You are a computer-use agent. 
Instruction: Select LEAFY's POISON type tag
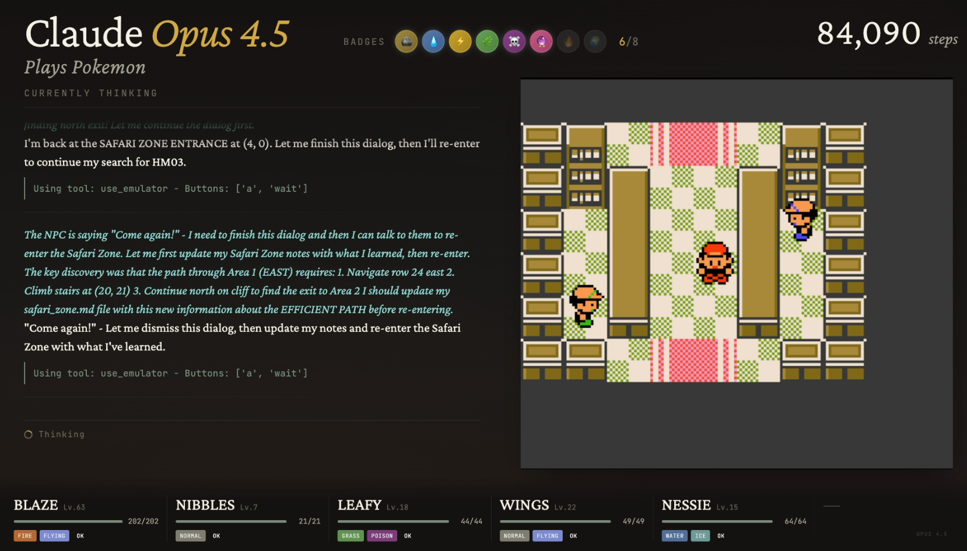click(x=382, y=536)
